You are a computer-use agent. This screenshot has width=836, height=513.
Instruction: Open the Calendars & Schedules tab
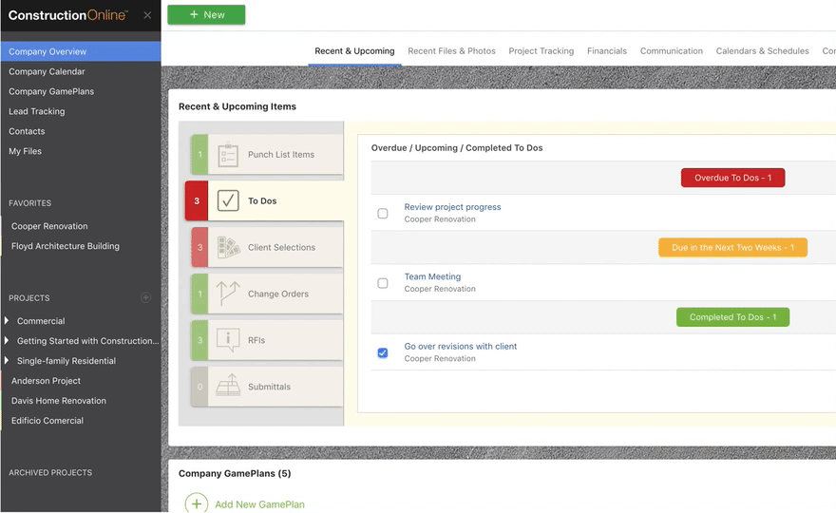(762, 51)
